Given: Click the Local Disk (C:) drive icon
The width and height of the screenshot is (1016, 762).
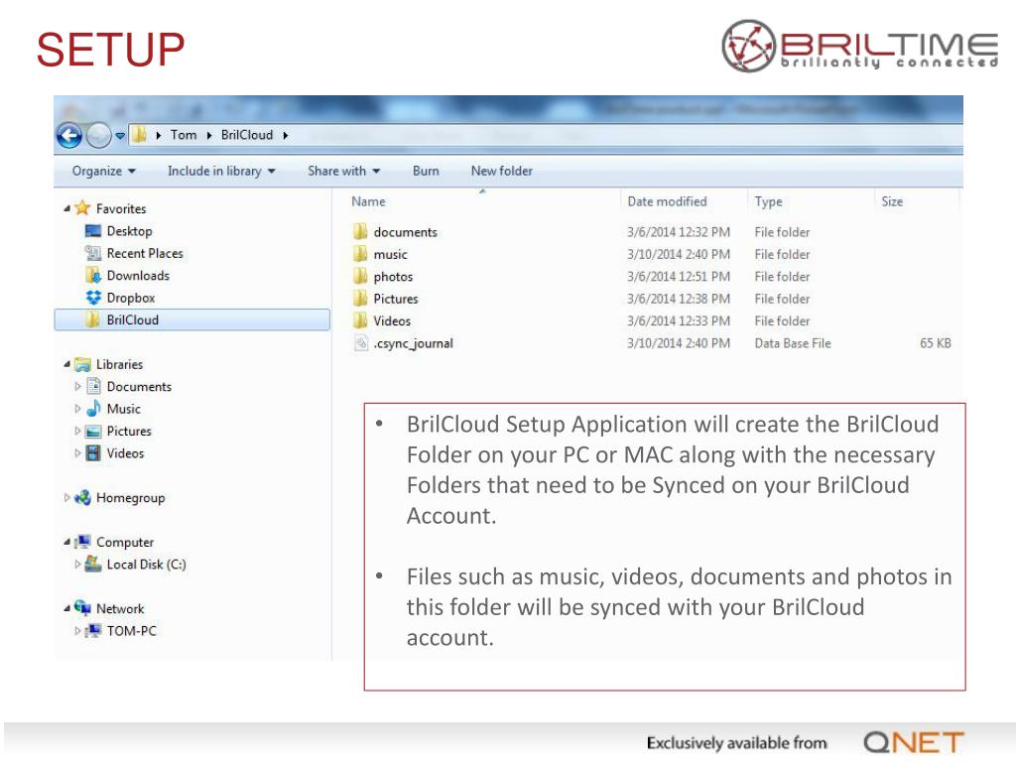Looking at the screenshot, I should coord(93,564).
